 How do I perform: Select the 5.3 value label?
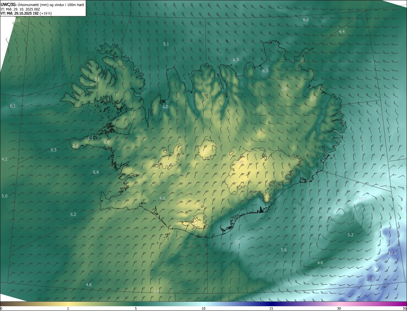click(53, 150)
